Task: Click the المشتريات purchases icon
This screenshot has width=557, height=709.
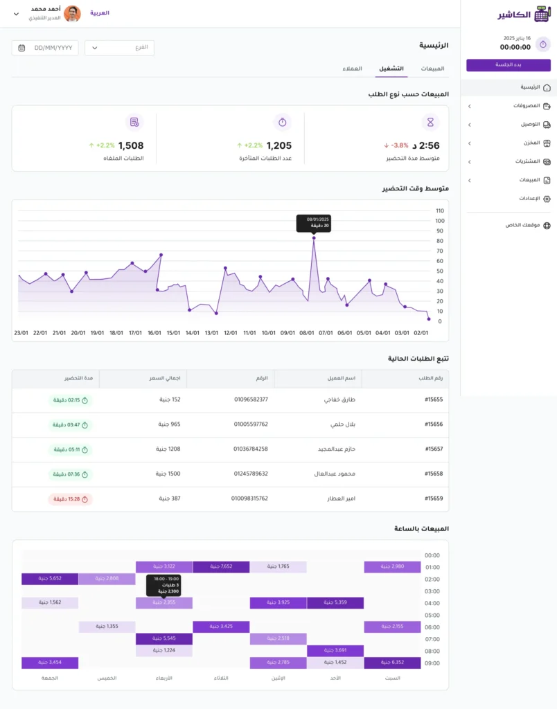Action: (547, 161)
